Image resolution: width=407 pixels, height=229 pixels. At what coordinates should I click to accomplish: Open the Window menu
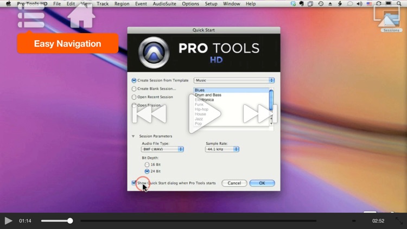(231, 4)
